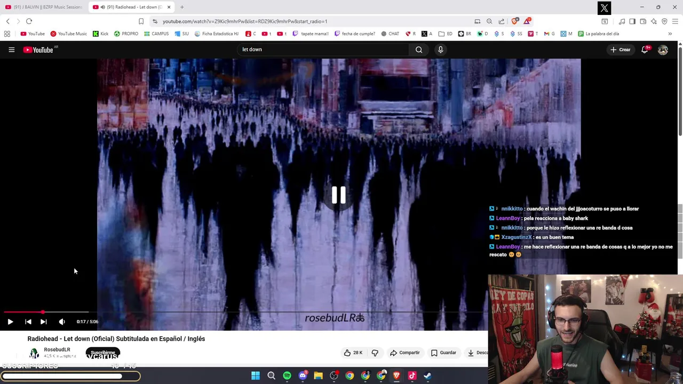
Task: Expand the ED bookmarks folder
Action: (446, 34)
